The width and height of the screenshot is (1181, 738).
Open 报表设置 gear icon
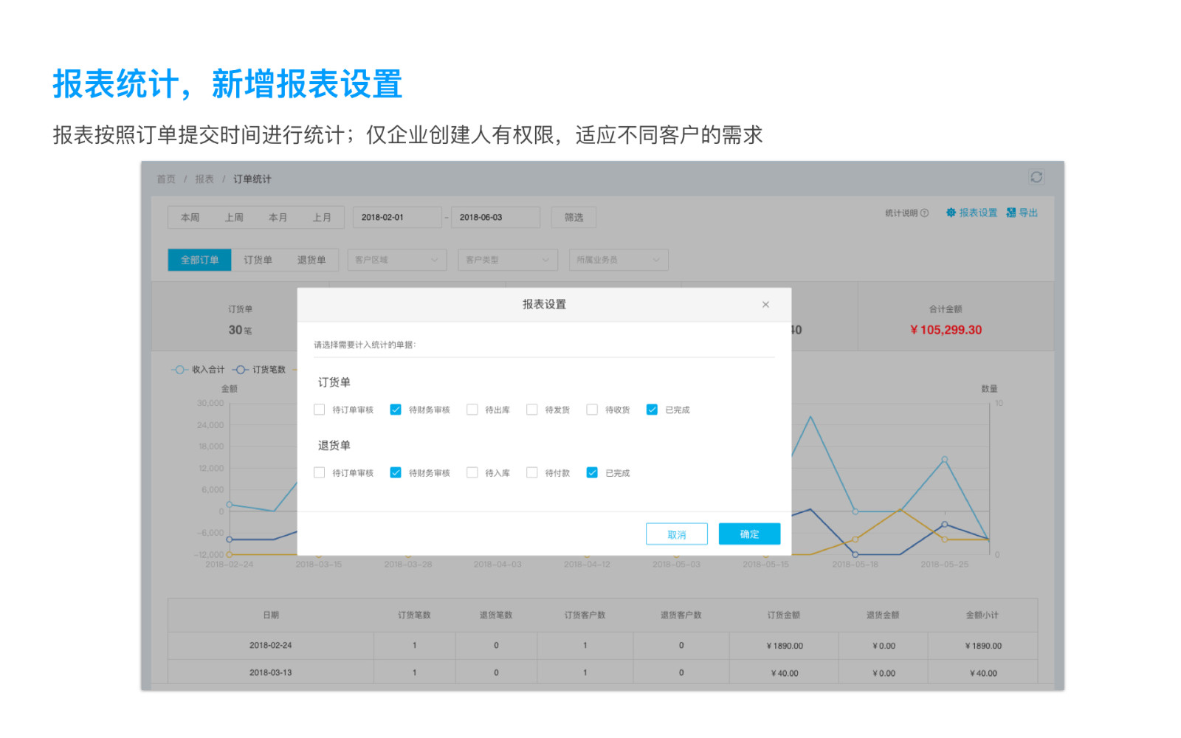click(951, 213)
